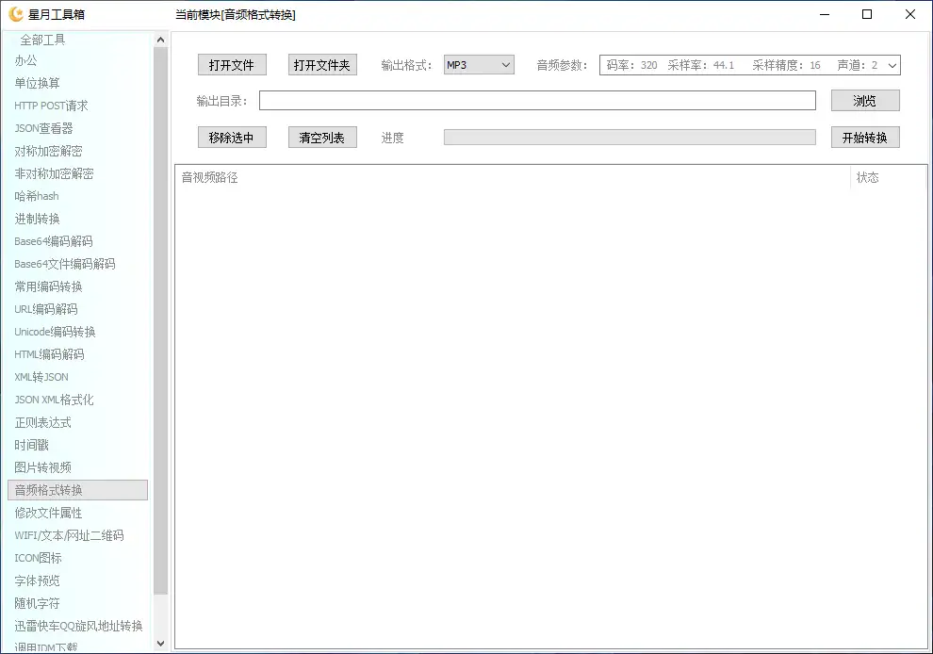
Task: Click the sidebar scrollbar thumb
Action: point(160,320)
